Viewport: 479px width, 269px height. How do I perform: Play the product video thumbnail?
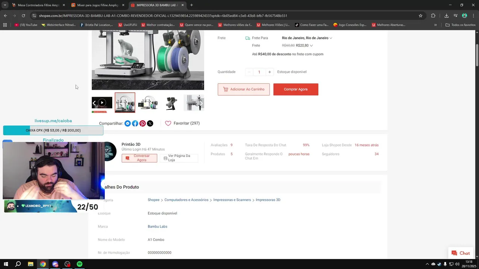tap(102, 103)
